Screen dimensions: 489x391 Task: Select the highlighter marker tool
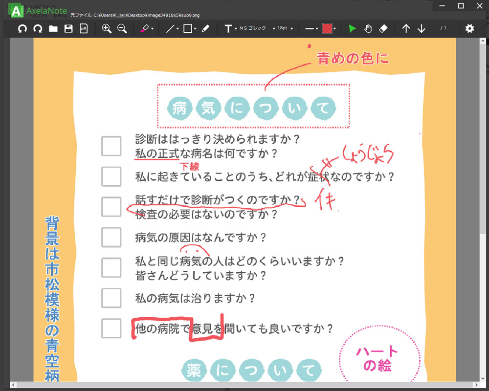pyautogui.click(x=145, y=28)
